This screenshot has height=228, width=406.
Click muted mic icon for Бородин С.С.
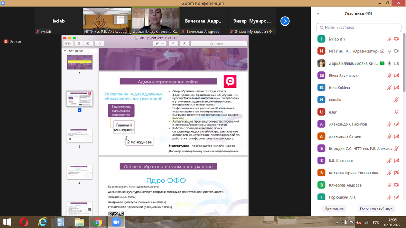[396, 148]
